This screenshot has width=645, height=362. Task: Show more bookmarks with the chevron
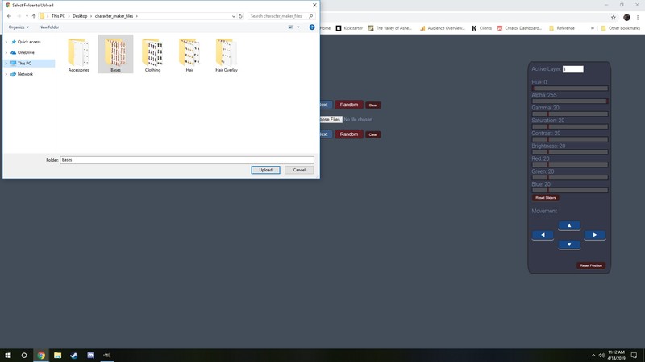[x=593, y=28]
